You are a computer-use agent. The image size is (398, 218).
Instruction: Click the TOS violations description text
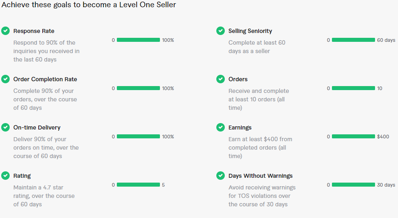262,196
